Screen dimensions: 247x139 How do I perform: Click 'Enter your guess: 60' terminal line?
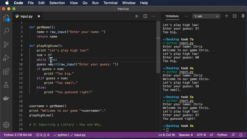[x=181, y=58]
